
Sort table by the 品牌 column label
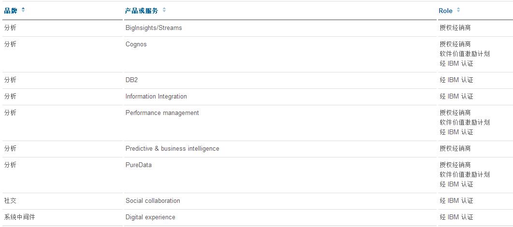(11, 11)
